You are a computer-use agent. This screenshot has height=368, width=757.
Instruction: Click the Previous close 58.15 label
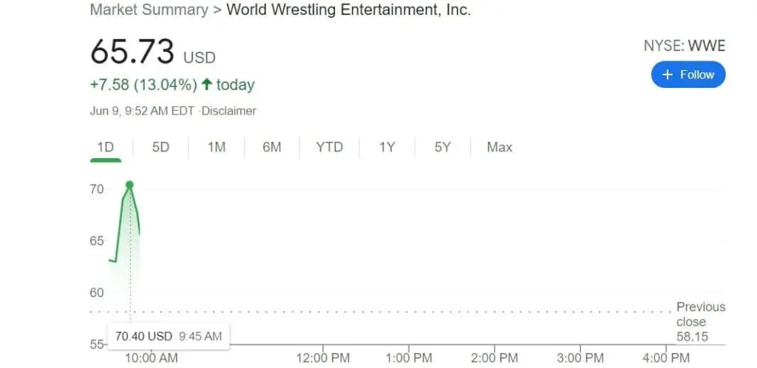click(x=700, y=321)
